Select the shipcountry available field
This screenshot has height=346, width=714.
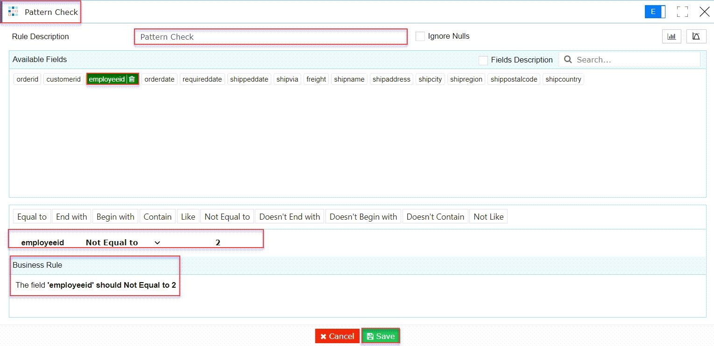[x=563, y=79]
